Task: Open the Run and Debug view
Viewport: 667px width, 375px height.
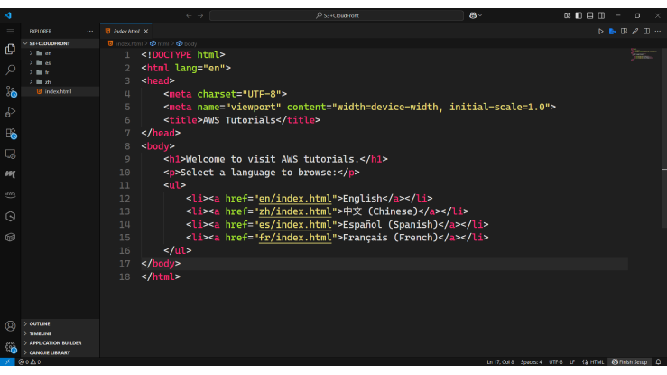Action: (x=10, y=112)
